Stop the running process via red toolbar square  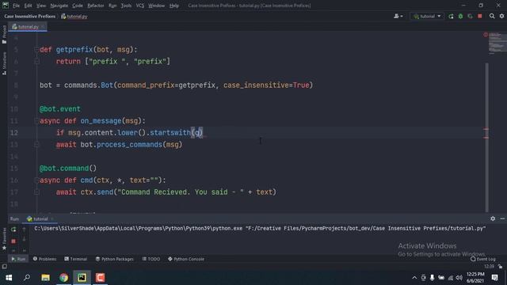point(480,16)
